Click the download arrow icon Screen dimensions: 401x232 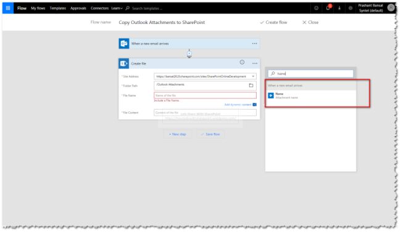339,8
